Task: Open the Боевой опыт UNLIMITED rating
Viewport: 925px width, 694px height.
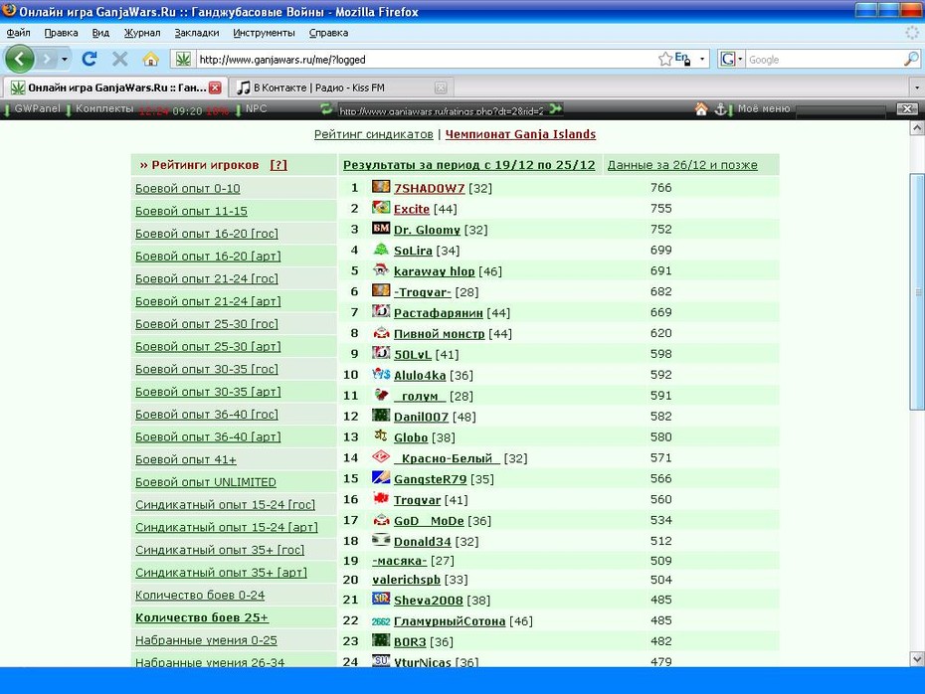Action: coord(205,482)
